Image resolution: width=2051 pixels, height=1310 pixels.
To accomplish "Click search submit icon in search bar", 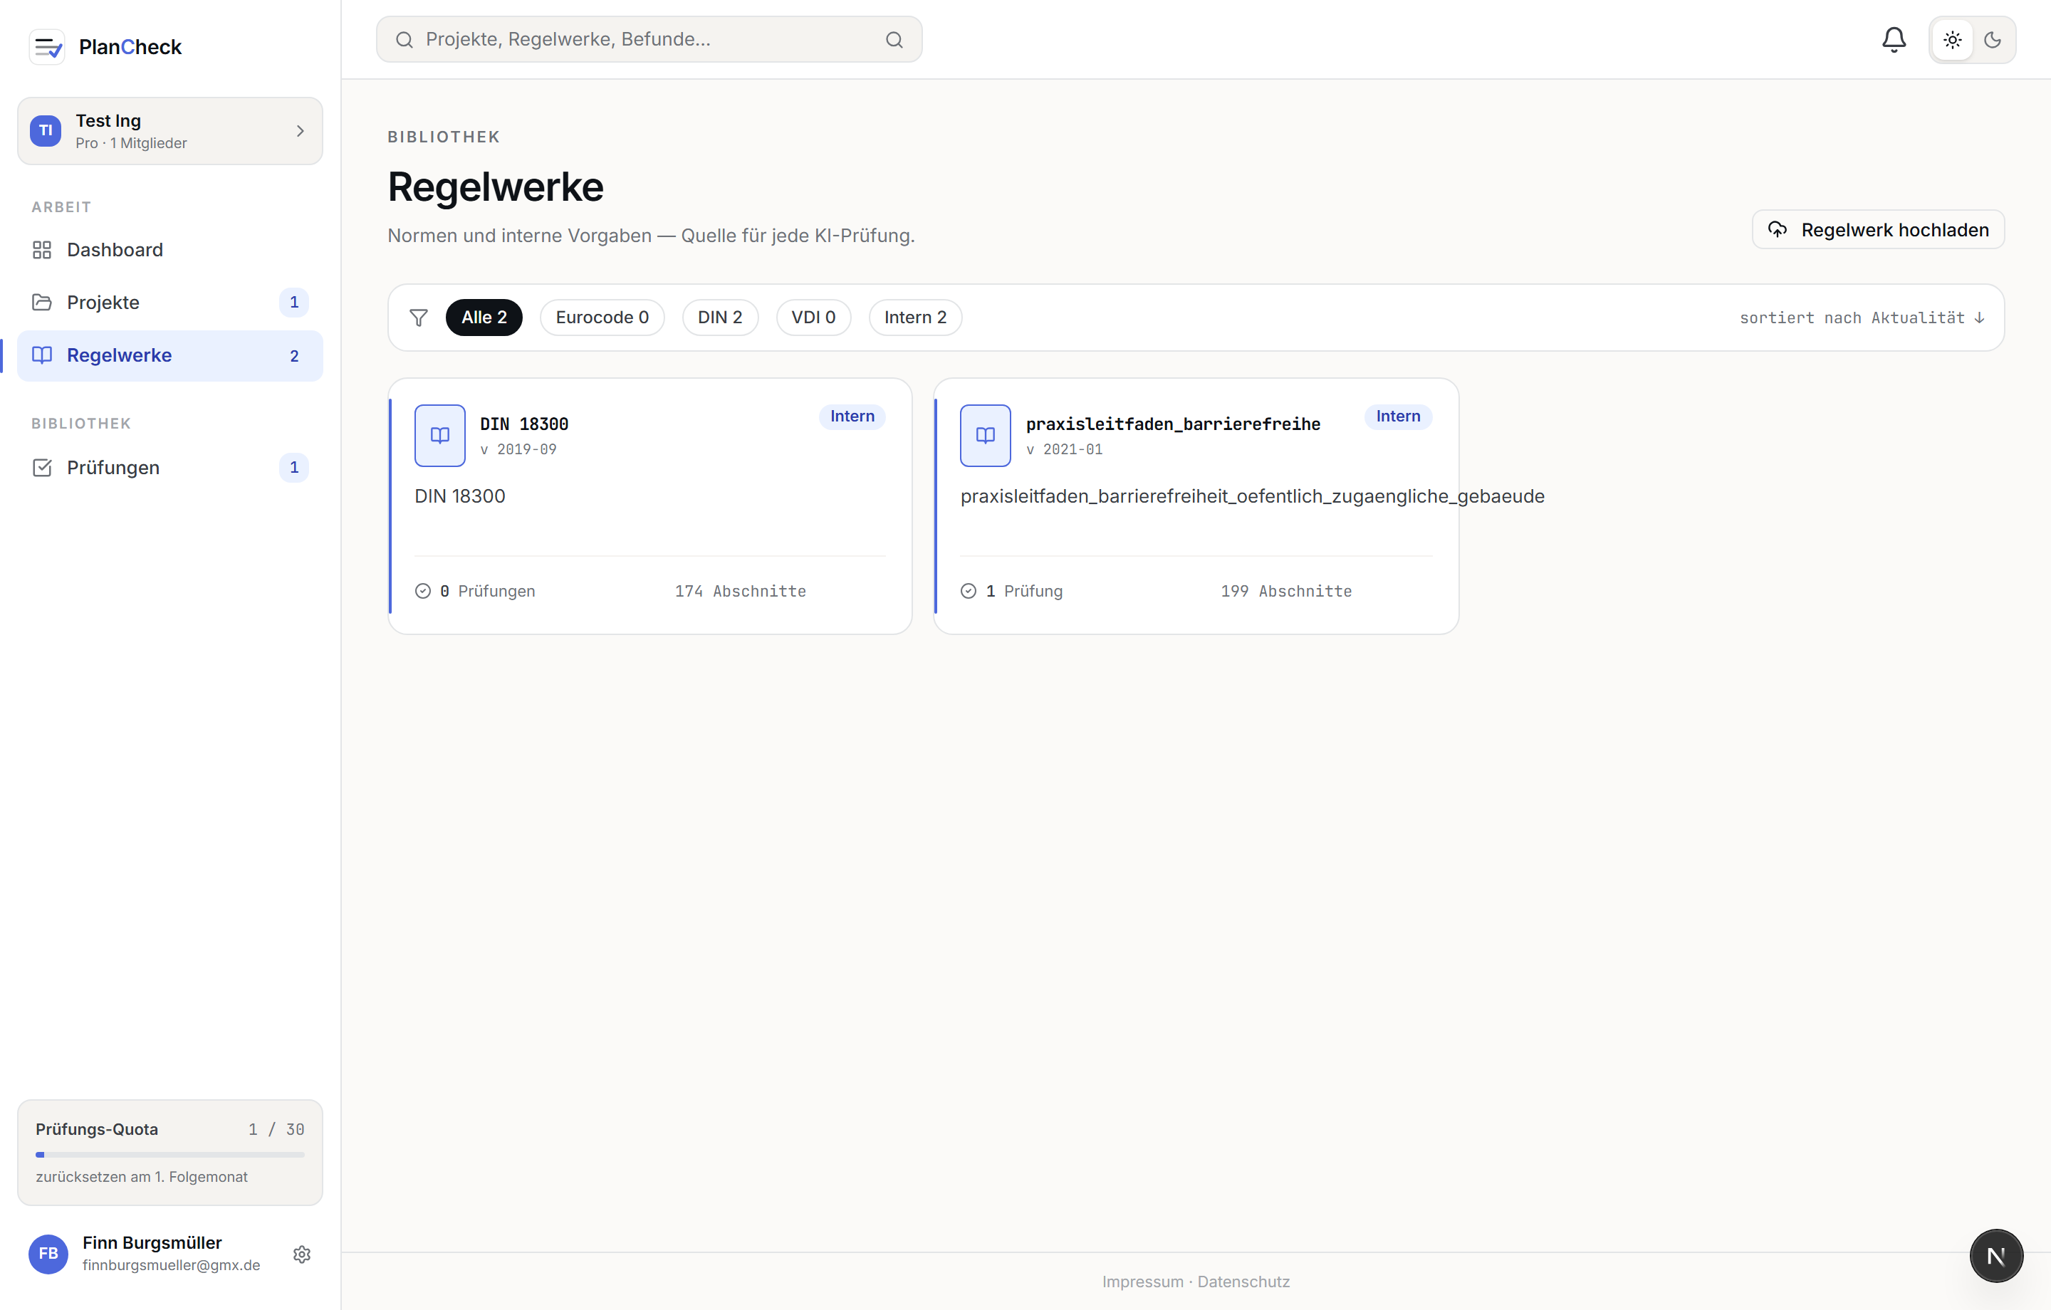I will point(894,39).
